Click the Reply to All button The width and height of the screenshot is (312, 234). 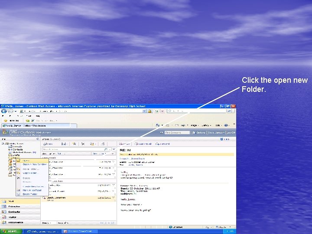point(143,144)
